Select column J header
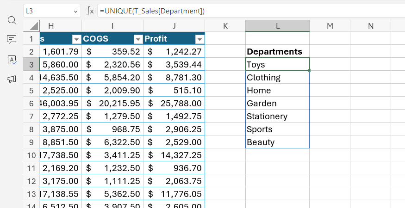This screenshot has height=208, width=405. click(174, 26)
